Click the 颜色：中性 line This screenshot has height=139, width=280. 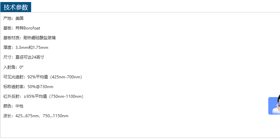pos(13,106)
